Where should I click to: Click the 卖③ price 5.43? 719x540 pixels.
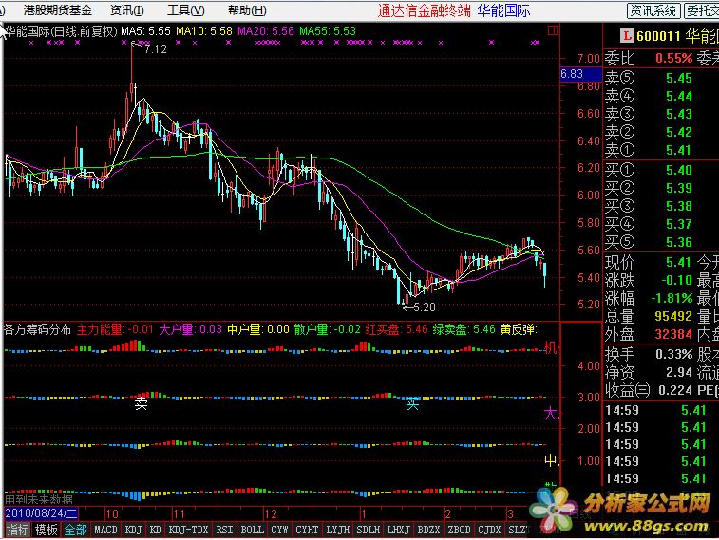[679, 114]
